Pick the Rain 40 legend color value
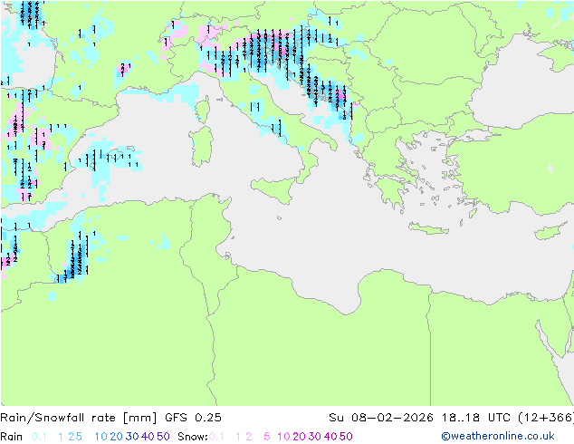This screenshot has height=444, width=574. pos(148,437)
